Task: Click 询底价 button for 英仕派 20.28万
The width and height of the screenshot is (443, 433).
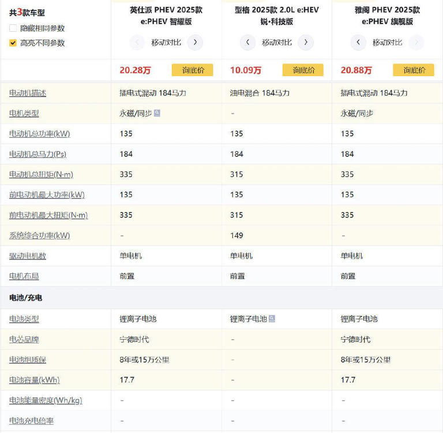Action: (192, 70)
